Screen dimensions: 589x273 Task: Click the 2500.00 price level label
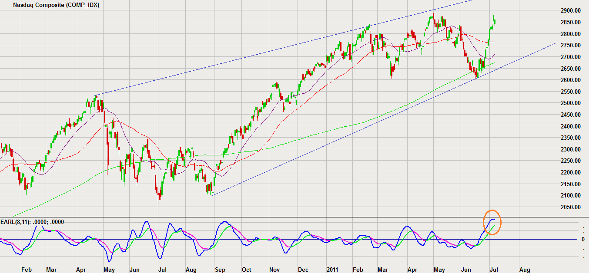(570, 103)
